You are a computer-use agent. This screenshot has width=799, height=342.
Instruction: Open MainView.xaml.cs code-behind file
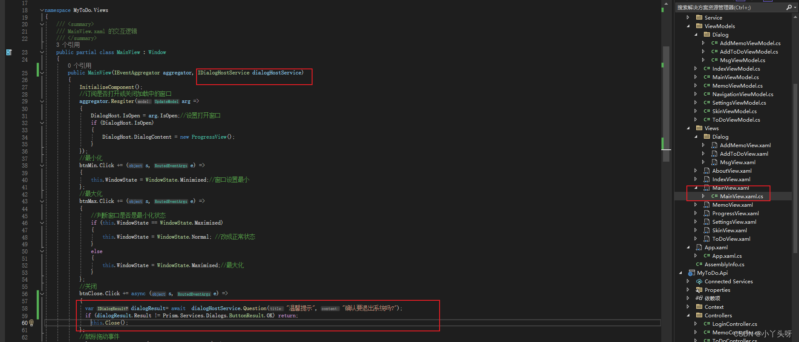[741, 196]
